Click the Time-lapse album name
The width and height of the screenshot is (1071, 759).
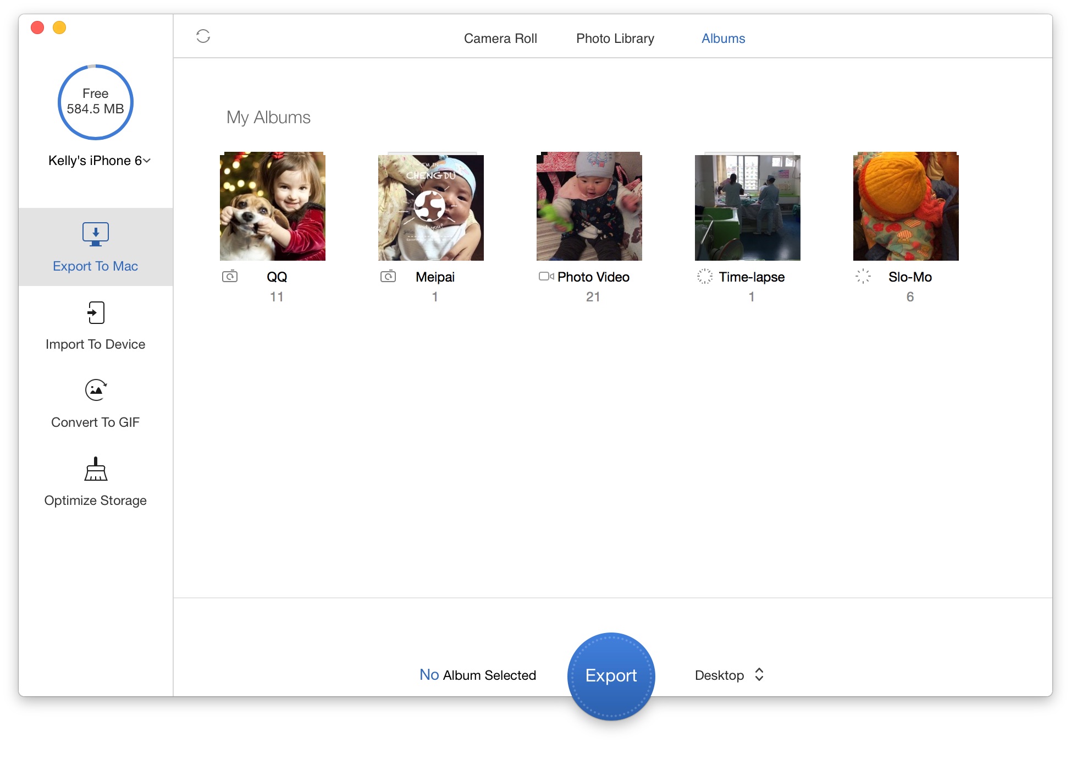pyautogui.click(x=752, y=277)
